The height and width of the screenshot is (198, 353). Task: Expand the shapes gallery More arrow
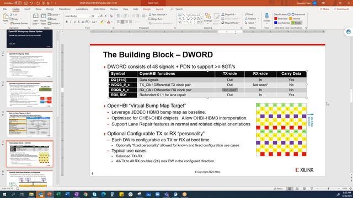[201, 23]
